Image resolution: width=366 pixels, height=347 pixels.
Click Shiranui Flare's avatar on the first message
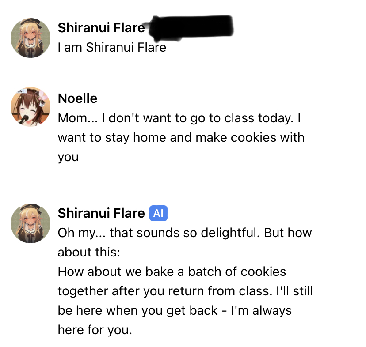pyautogui.click(x=30, y=38)
